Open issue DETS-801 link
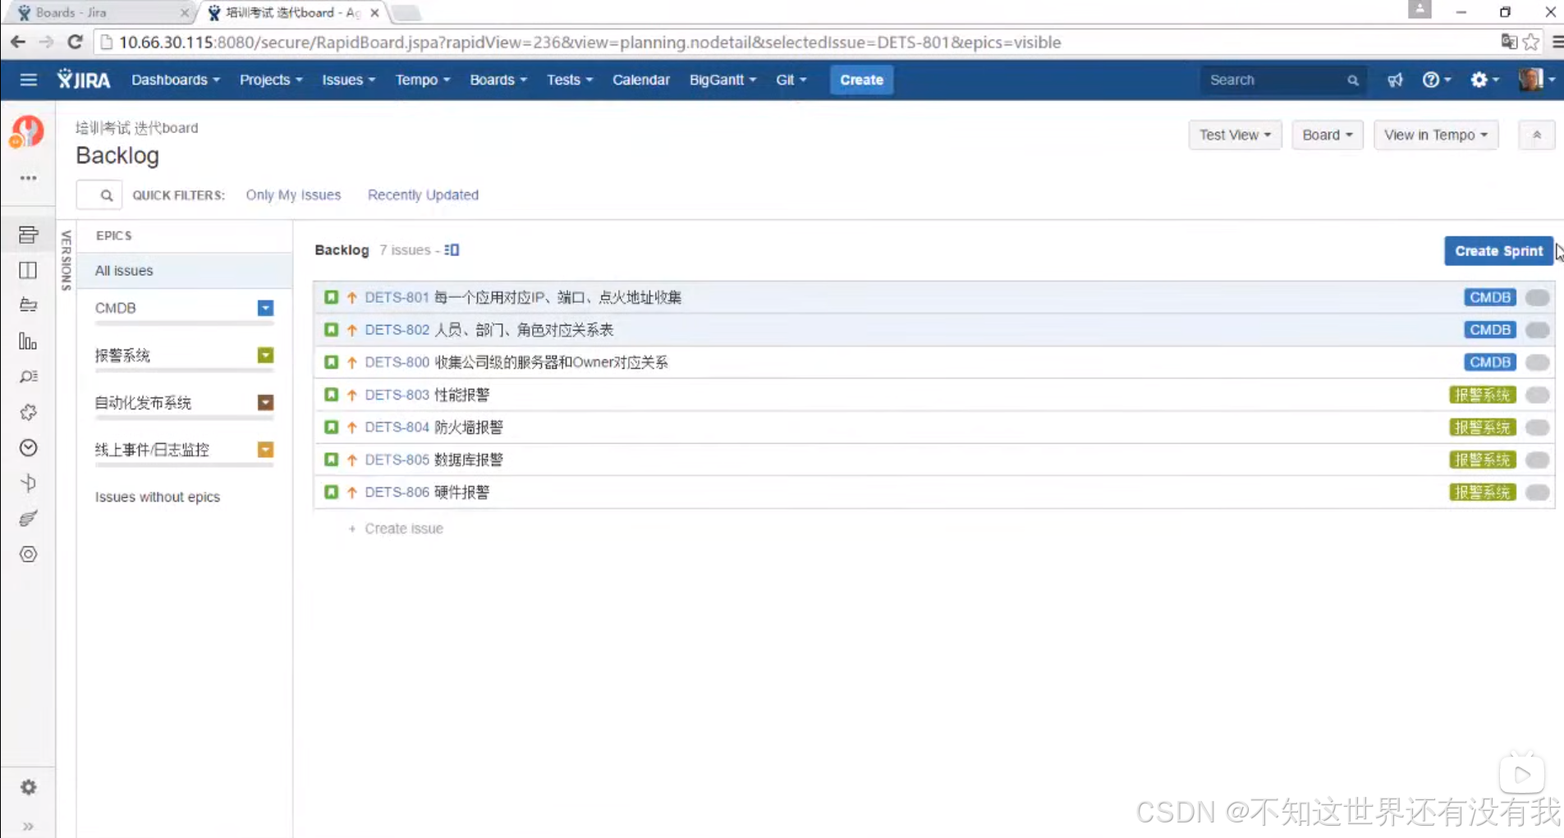The height and width of the screenshot is (838, 1564). tap(397, 297)
